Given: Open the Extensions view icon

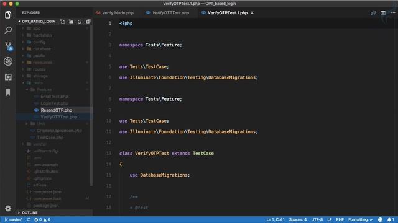Looking at the screenshot, I should click(8, 77).
